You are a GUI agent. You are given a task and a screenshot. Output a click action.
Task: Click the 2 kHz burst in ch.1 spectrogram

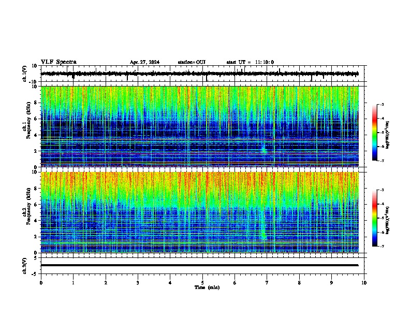tap(264, 150)
